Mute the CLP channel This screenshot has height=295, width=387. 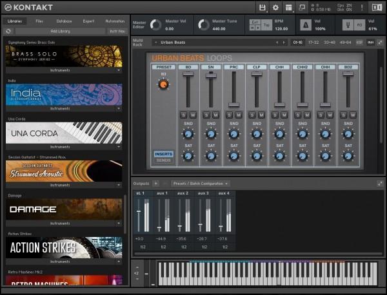pos(261,115)
